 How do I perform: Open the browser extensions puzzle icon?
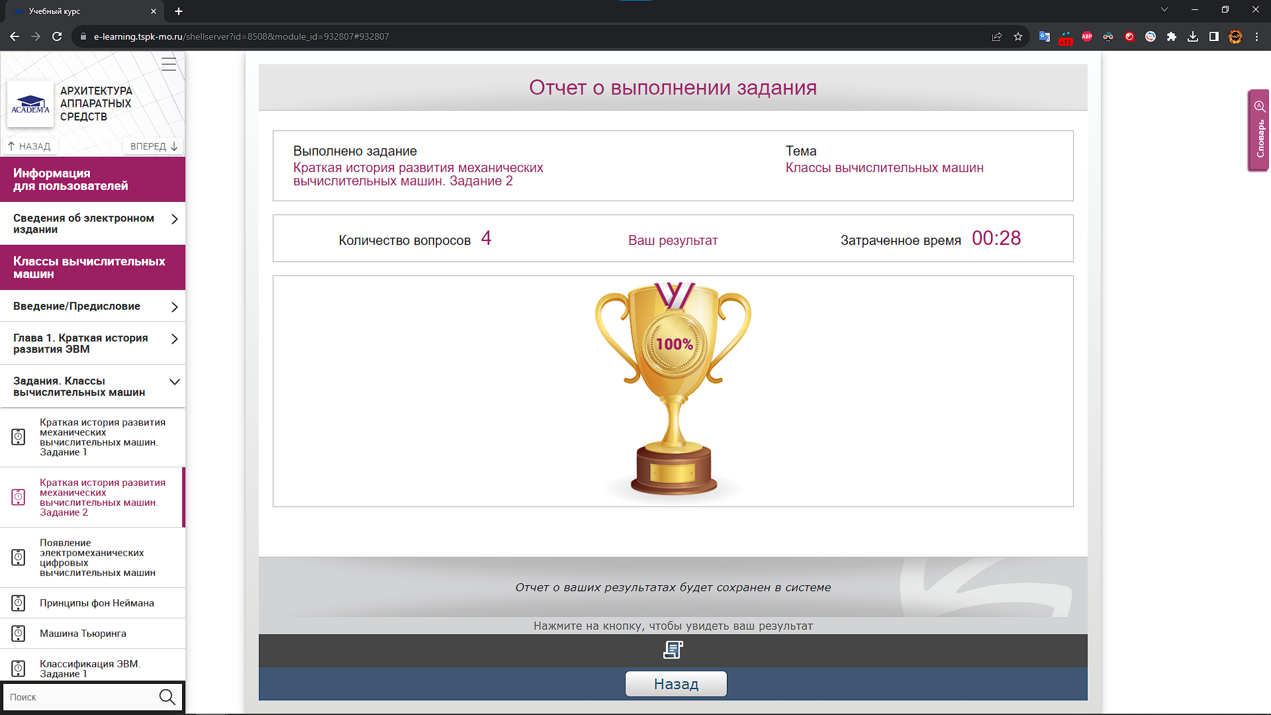coord(1172,36)
